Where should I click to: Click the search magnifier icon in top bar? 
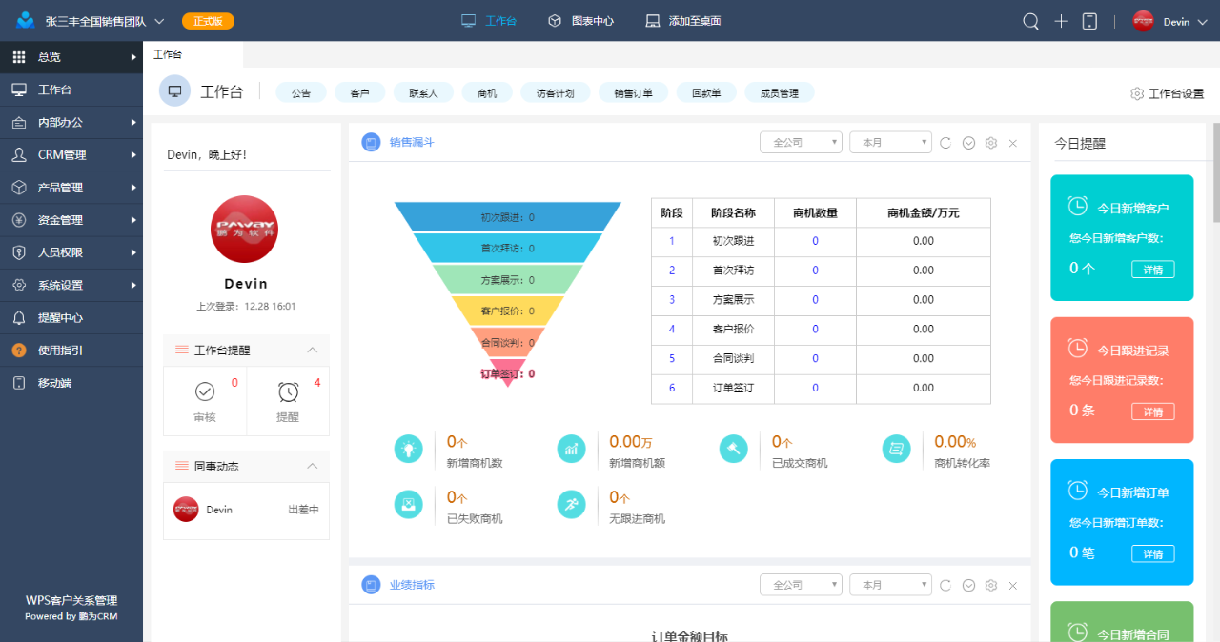[x=1030, y=21]
